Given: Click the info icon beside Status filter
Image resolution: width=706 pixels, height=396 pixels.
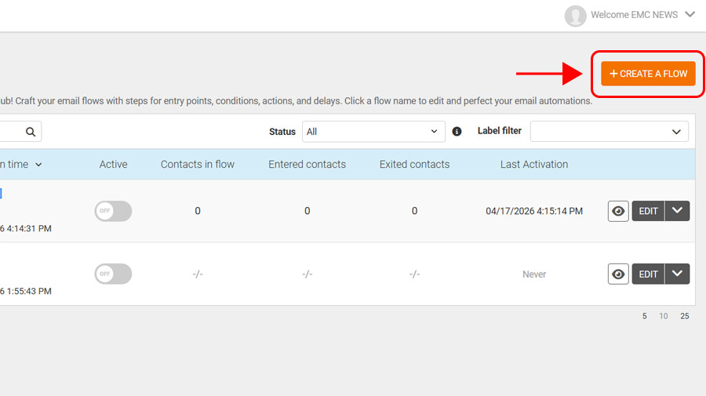Looking at the screenshot, I should click(457, 132).
